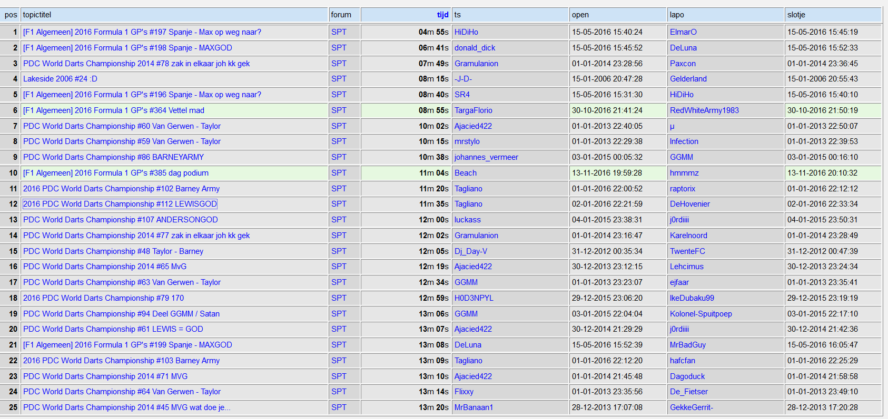Open user Karelnoord profile

(x=688, y=236)
